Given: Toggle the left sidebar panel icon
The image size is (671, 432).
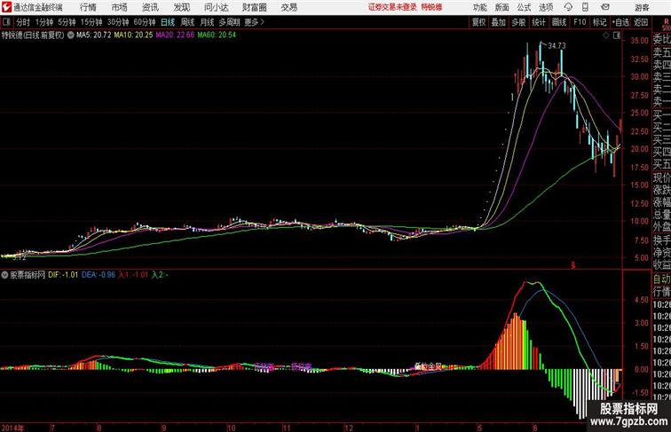Looking at the screenshot, I should [6, 22].
